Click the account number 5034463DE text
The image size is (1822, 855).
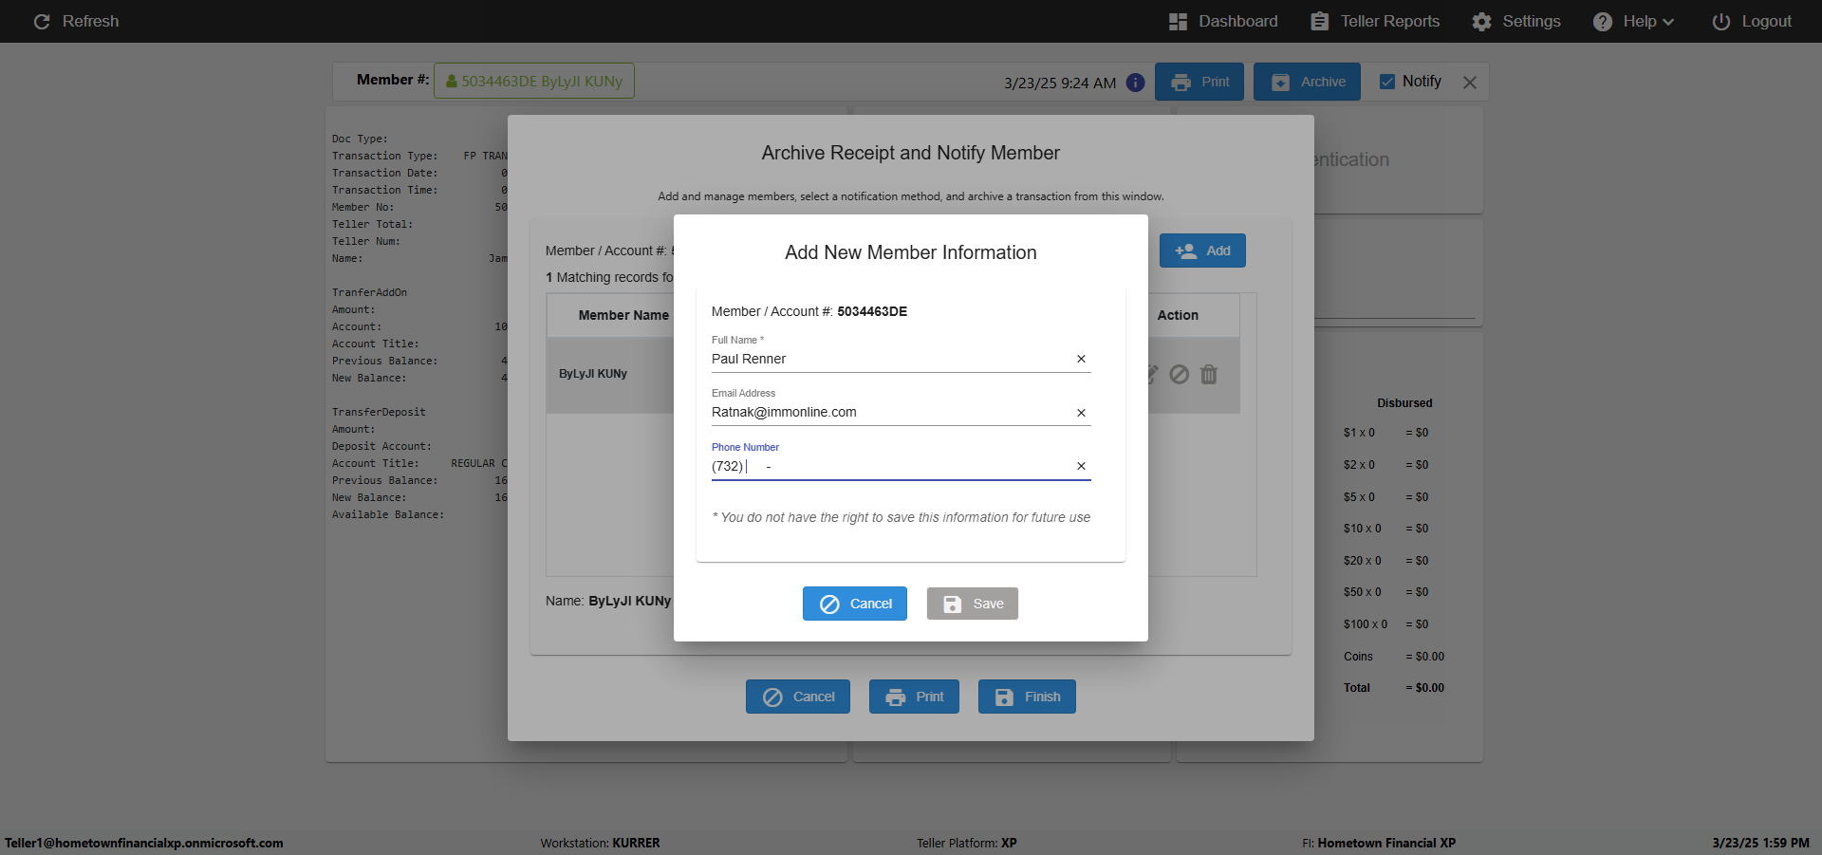pyautogui.click(x=872, y=311)
